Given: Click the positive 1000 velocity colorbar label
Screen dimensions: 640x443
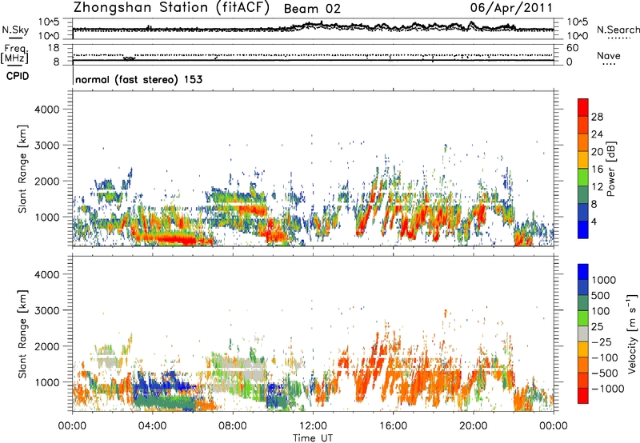Looking at the screenshot, I should [x=604, y=280].
